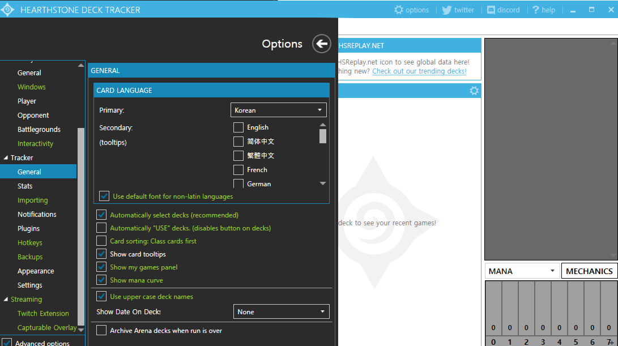
Task: Enable German secondary language
Action: [238, 183]
